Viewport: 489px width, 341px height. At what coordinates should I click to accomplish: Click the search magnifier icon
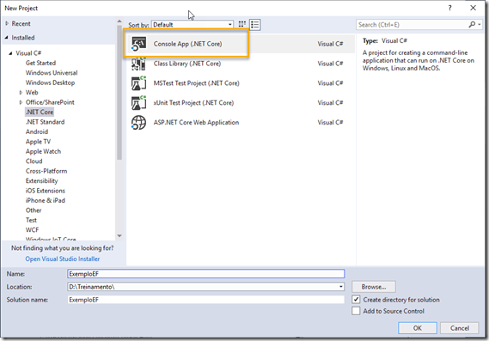pyautogui.click(x=472, y=24)
